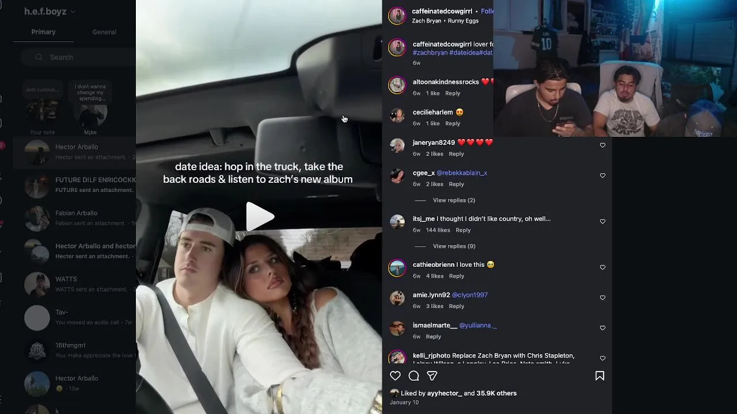Open comments with the speech bubble icon

click(413, 376)
